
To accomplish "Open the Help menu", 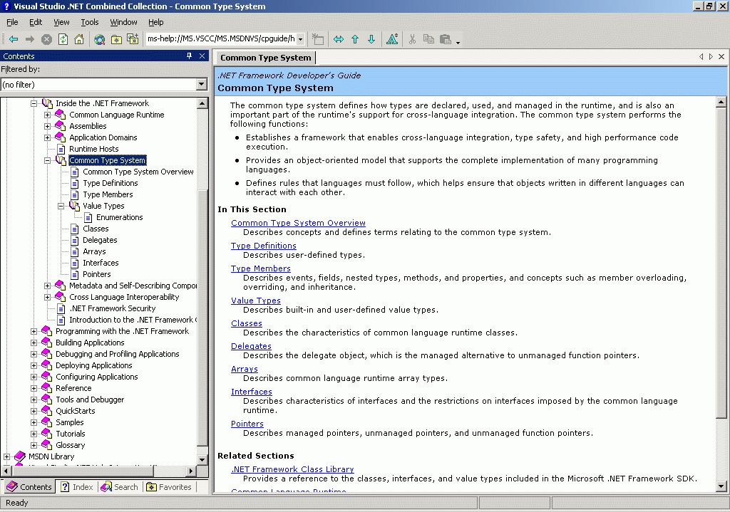I will point(156,22).
